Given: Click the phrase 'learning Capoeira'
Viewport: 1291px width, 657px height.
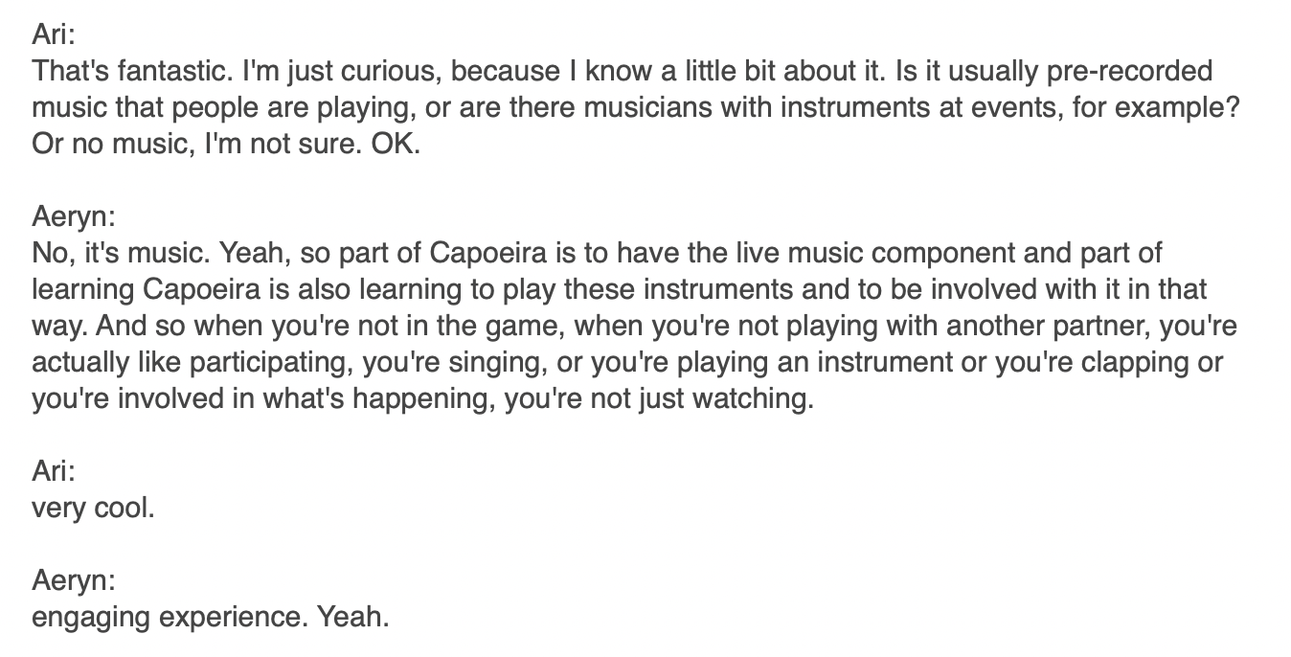Looking at the screenshot, I should (147, 288).
